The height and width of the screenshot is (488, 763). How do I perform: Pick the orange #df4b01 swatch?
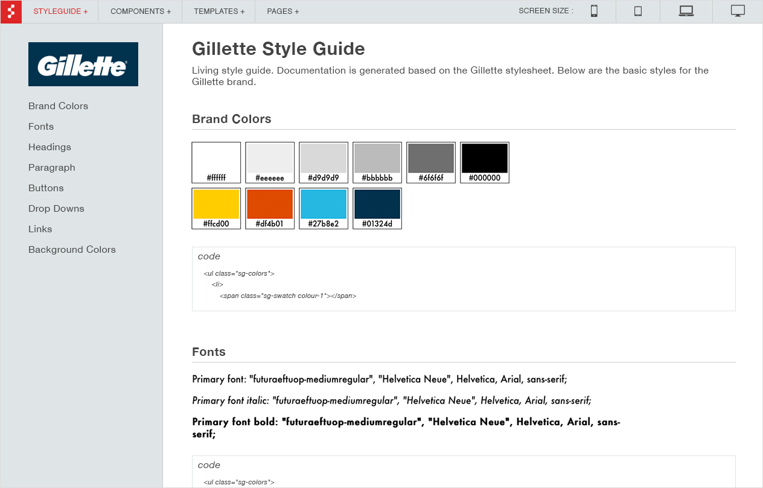point(270,205)
